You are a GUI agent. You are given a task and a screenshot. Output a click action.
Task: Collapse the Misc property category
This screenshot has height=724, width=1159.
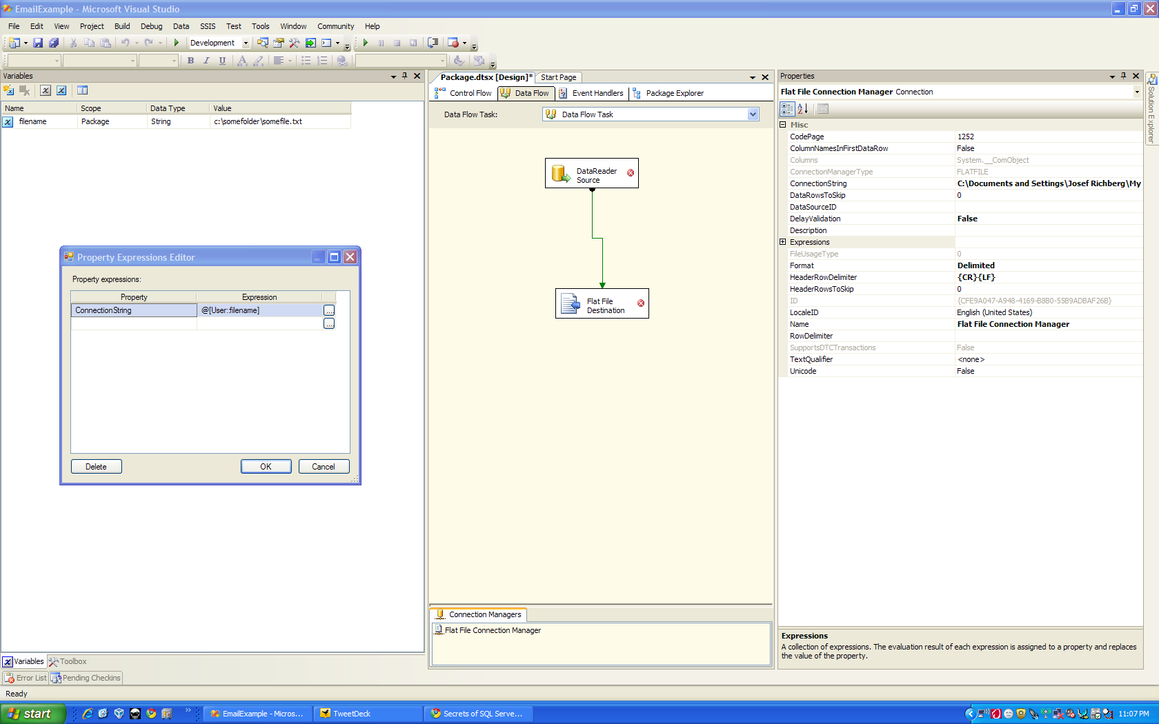(783, 125)
